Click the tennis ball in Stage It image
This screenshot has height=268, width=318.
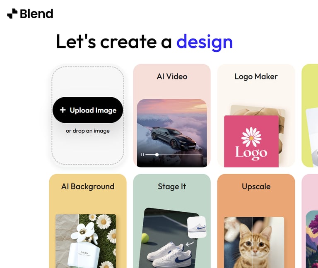coord(145,238)
